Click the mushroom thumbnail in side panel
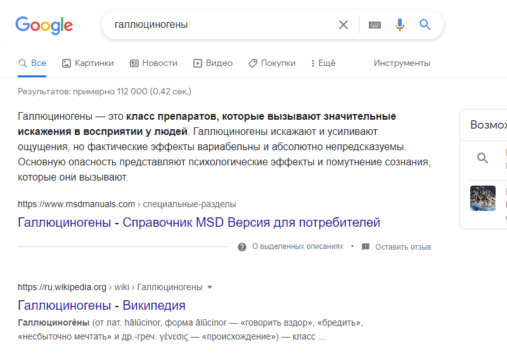This screenshot has width=507, height=356. 483,198
